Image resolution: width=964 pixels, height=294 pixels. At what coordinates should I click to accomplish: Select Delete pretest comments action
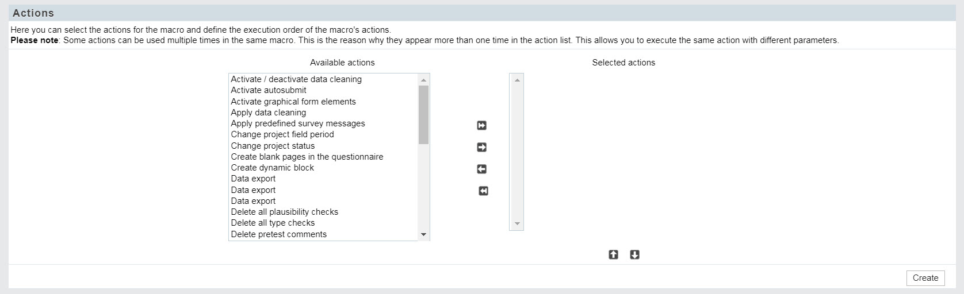279,234
